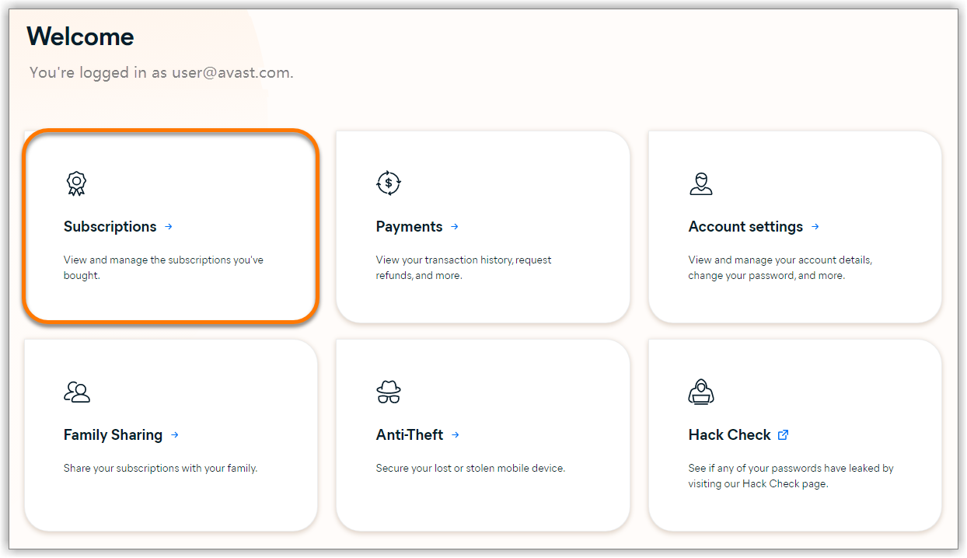Click the Subscriptions ribbon badge icon
This screenshot has width=967, height=558.
tap(76, 183)
